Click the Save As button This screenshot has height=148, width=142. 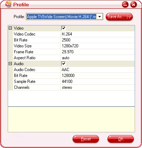coord(116,17)
